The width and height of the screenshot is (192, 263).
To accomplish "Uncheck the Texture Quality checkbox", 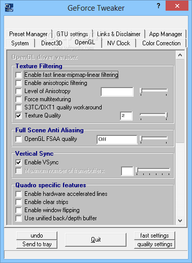I will point(18,115).
